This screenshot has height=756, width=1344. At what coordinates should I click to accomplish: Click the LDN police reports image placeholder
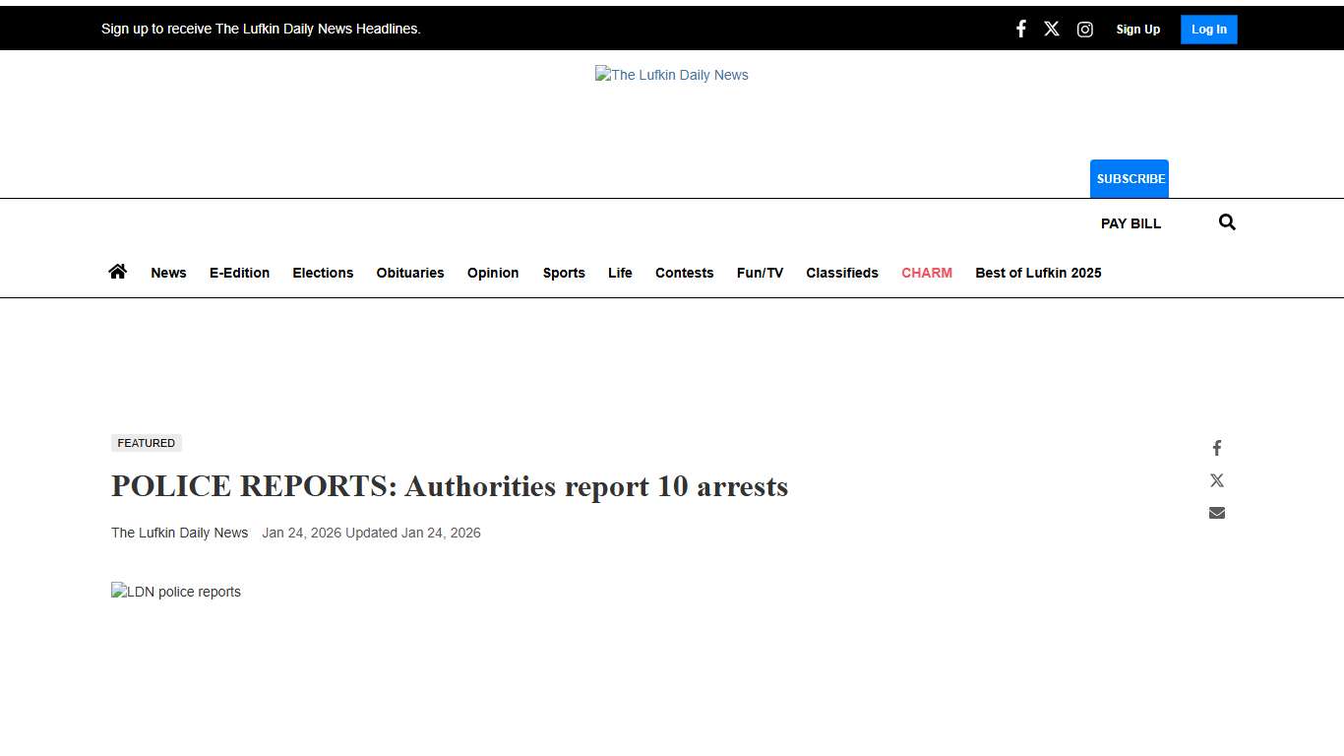(x=175, y=592)
